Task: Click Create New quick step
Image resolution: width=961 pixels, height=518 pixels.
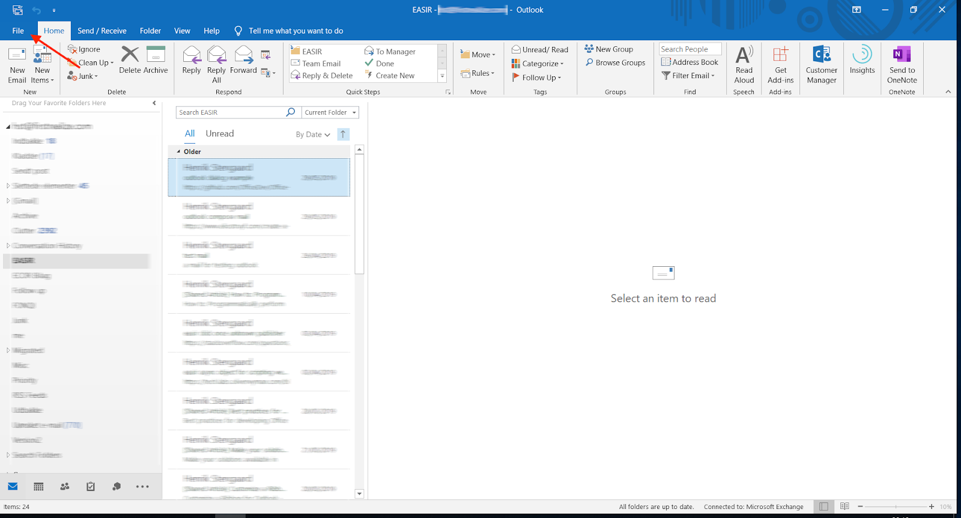Action: (x=389, y=76)
